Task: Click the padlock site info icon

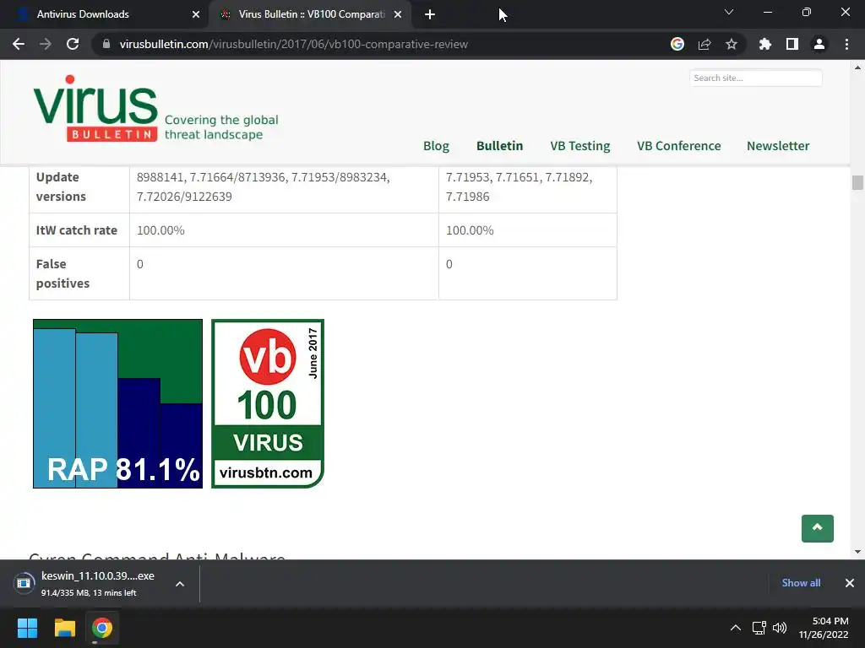Action: pyautogui.click(x=106, y=44)
